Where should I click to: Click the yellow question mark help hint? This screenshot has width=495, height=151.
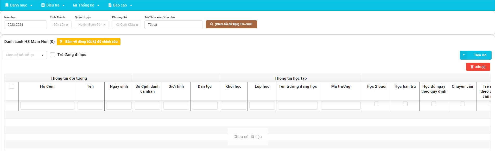tap(61, 42)
